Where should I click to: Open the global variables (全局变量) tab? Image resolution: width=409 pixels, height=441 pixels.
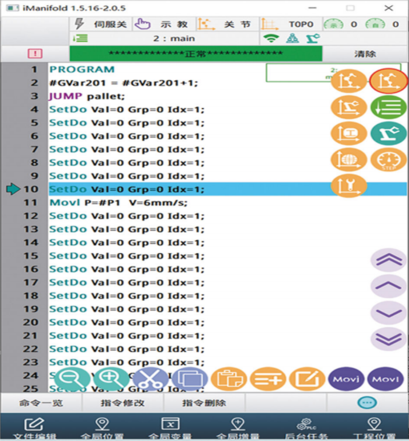click(170, 429)
